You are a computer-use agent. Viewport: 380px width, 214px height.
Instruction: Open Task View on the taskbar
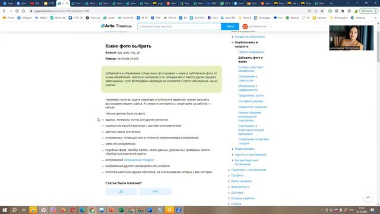(x=24, y=210)
